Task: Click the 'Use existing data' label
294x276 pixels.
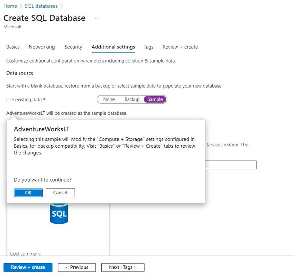Action: point(24,100)
